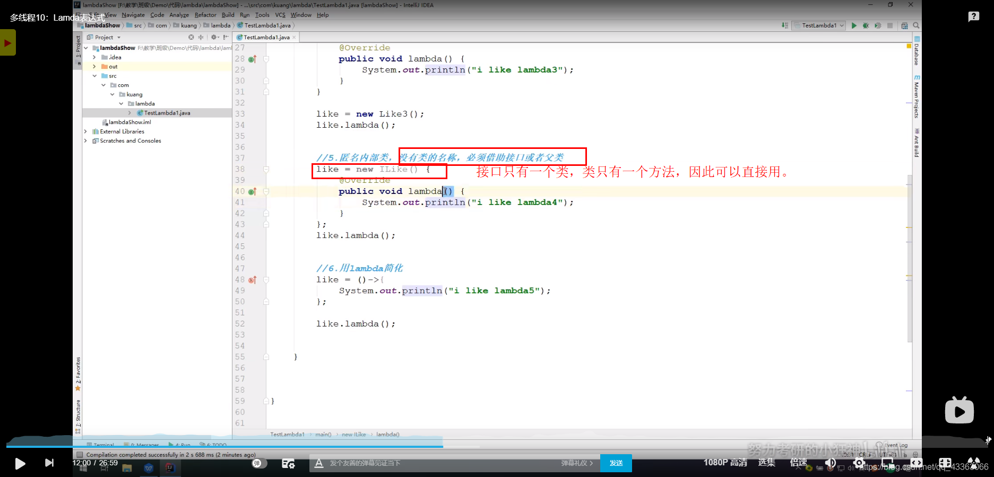
Task: Collapse the lambdaShow root node
Action: pyautogui.click(x=86, y=48)
